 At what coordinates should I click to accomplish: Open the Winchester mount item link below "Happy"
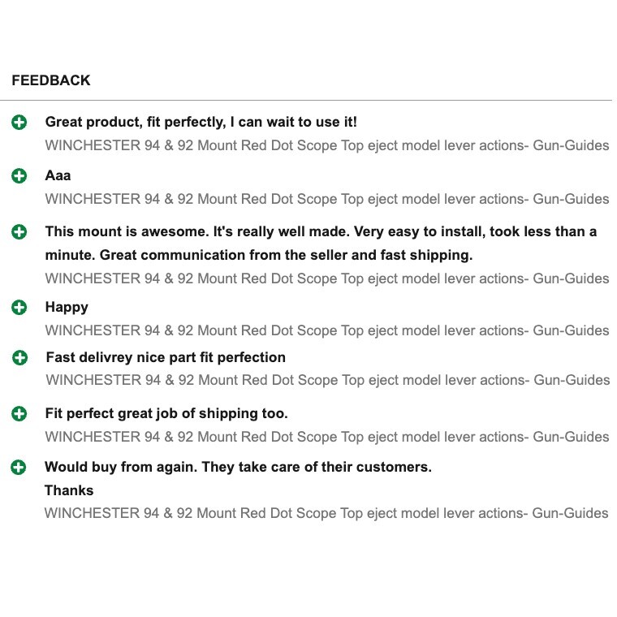(x=326, y=330)
